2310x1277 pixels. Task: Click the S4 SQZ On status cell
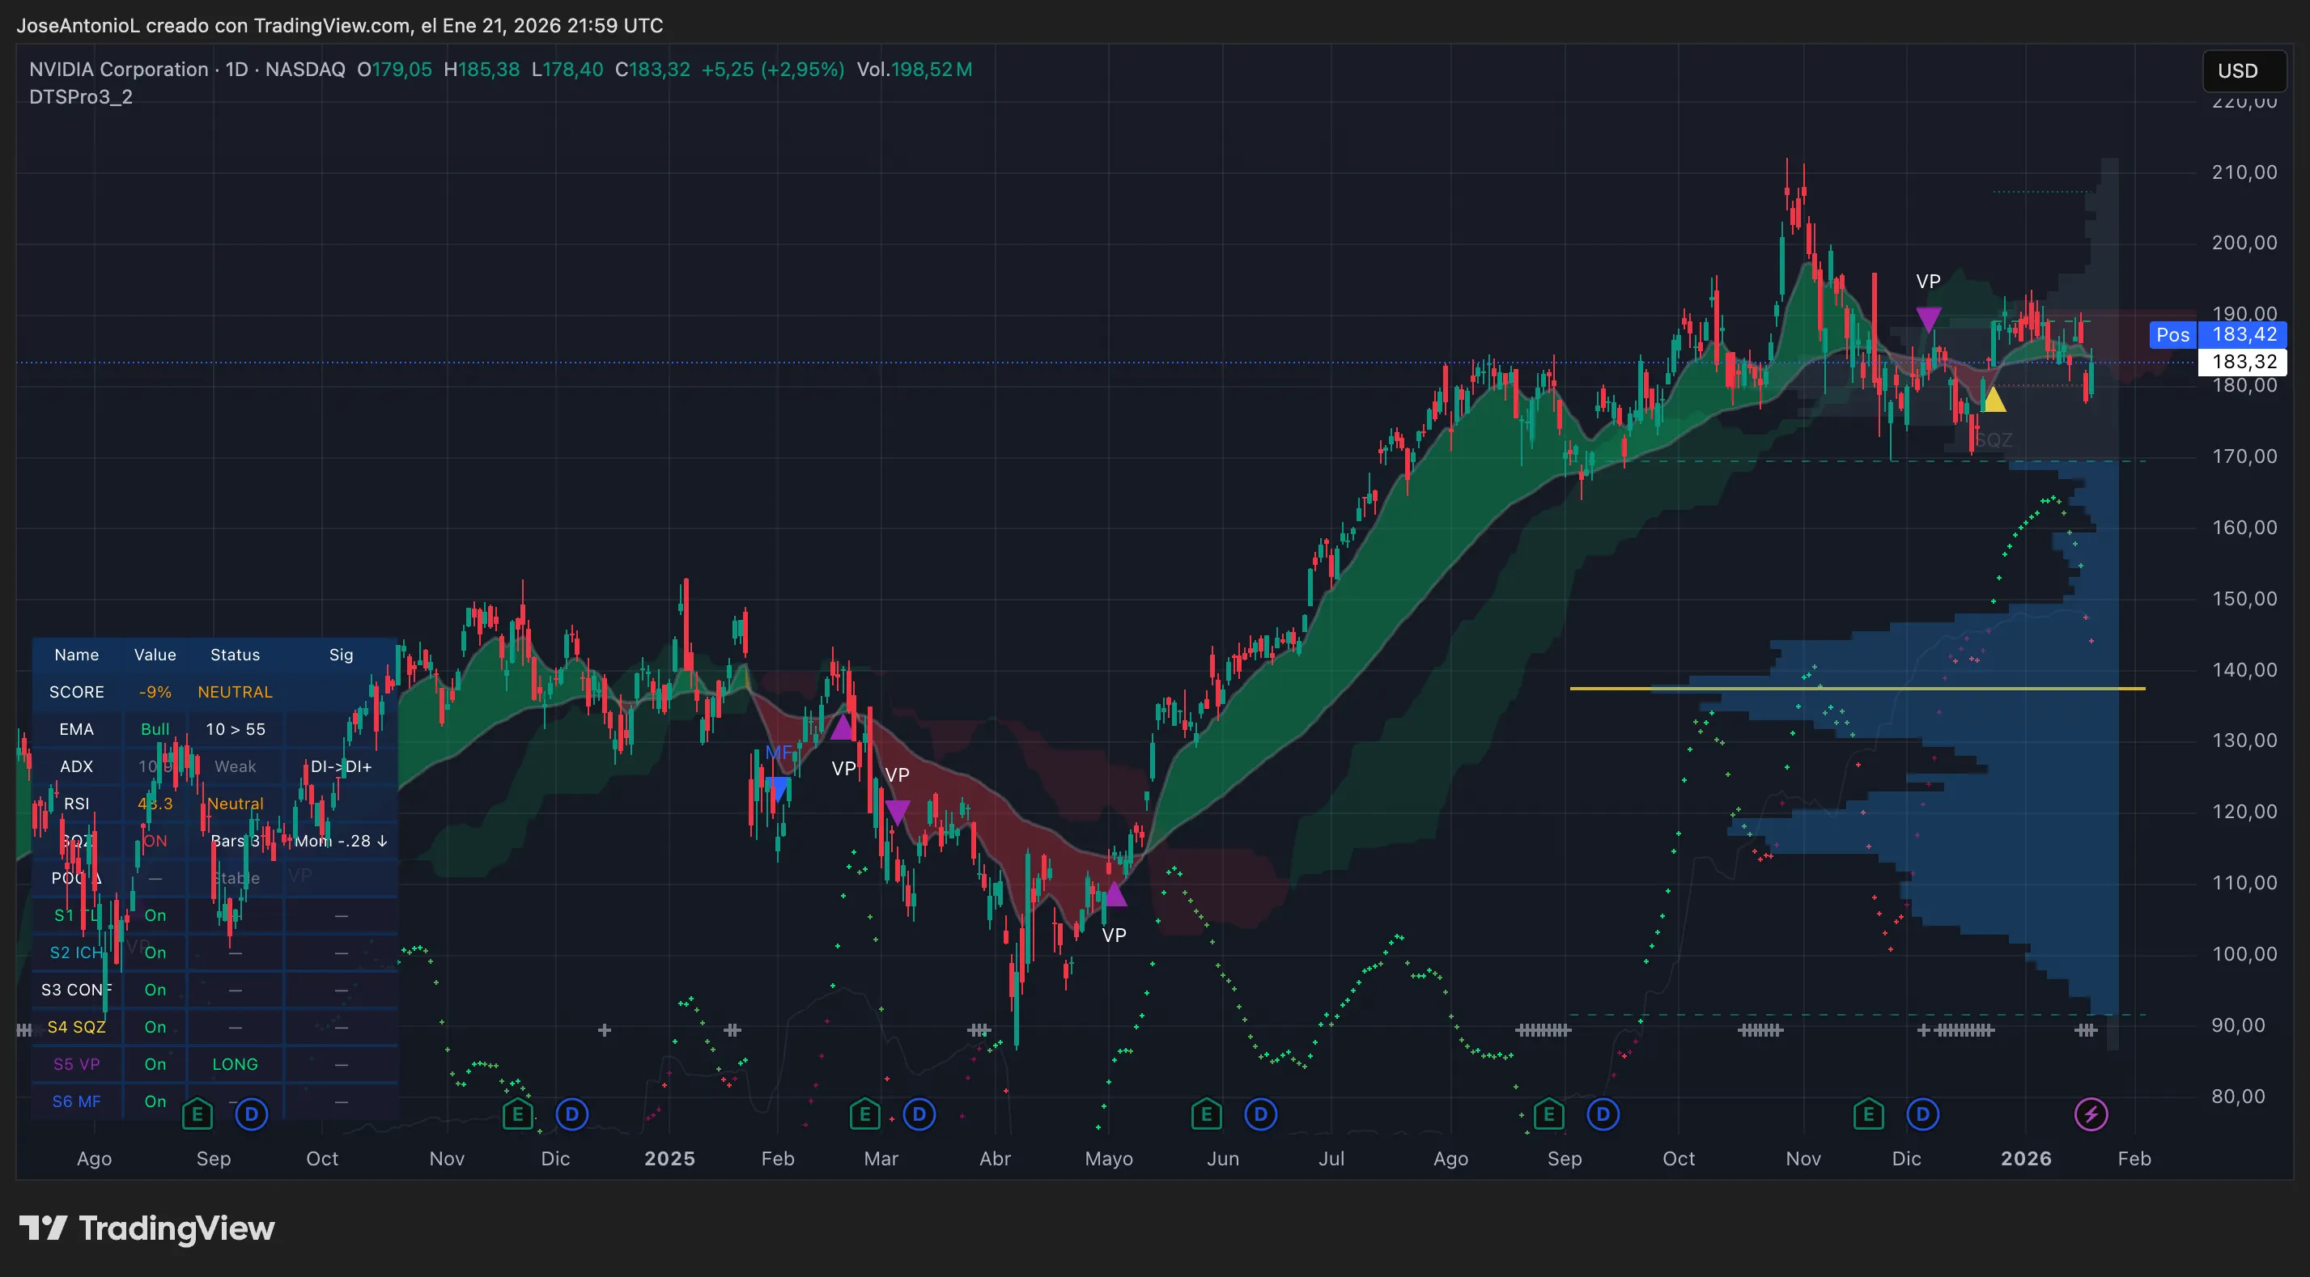(x=155, y=1027)
